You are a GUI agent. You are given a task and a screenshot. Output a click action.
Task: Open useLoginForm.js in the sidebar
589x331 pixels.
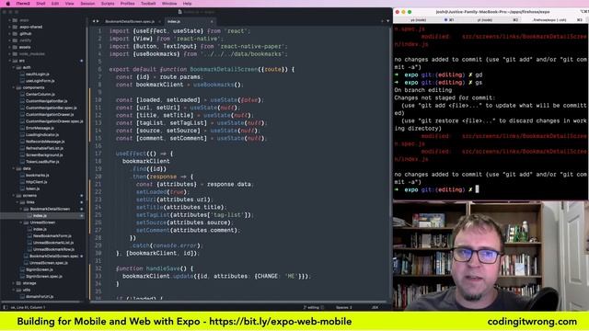pos(40,81)
